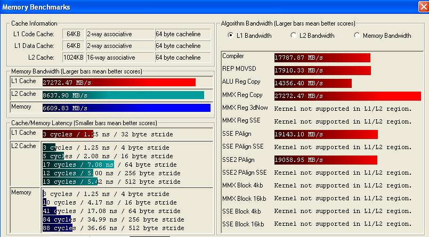
Task: Click Algorithm Bandwidth group heading
Action: tap(288, 23)
